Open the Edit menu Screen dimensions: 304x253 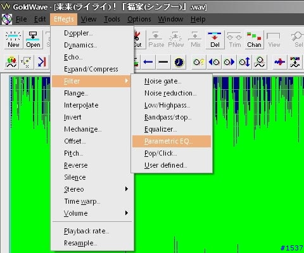[x=40, y=19]
